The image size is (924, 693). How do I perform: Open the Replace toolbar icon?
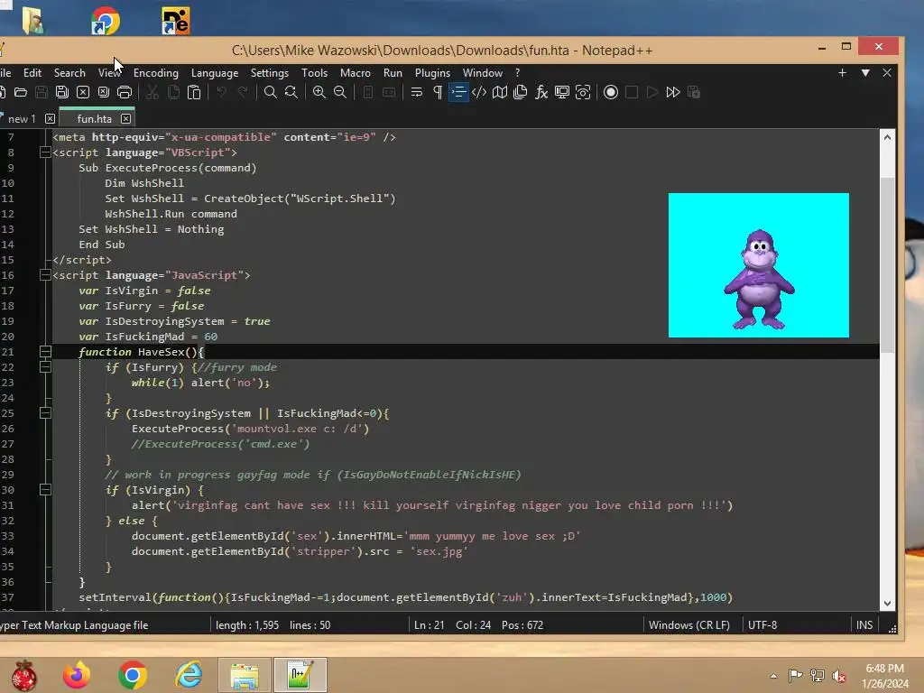tap(291, 93)
